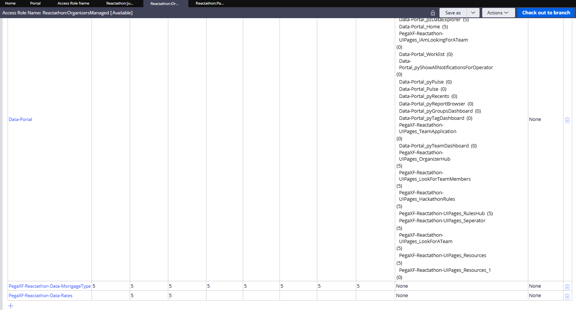This screenshot has width=576, height=310.
Task: Click first 5 value in Data-Rates row
Action: tap(132, 296)
